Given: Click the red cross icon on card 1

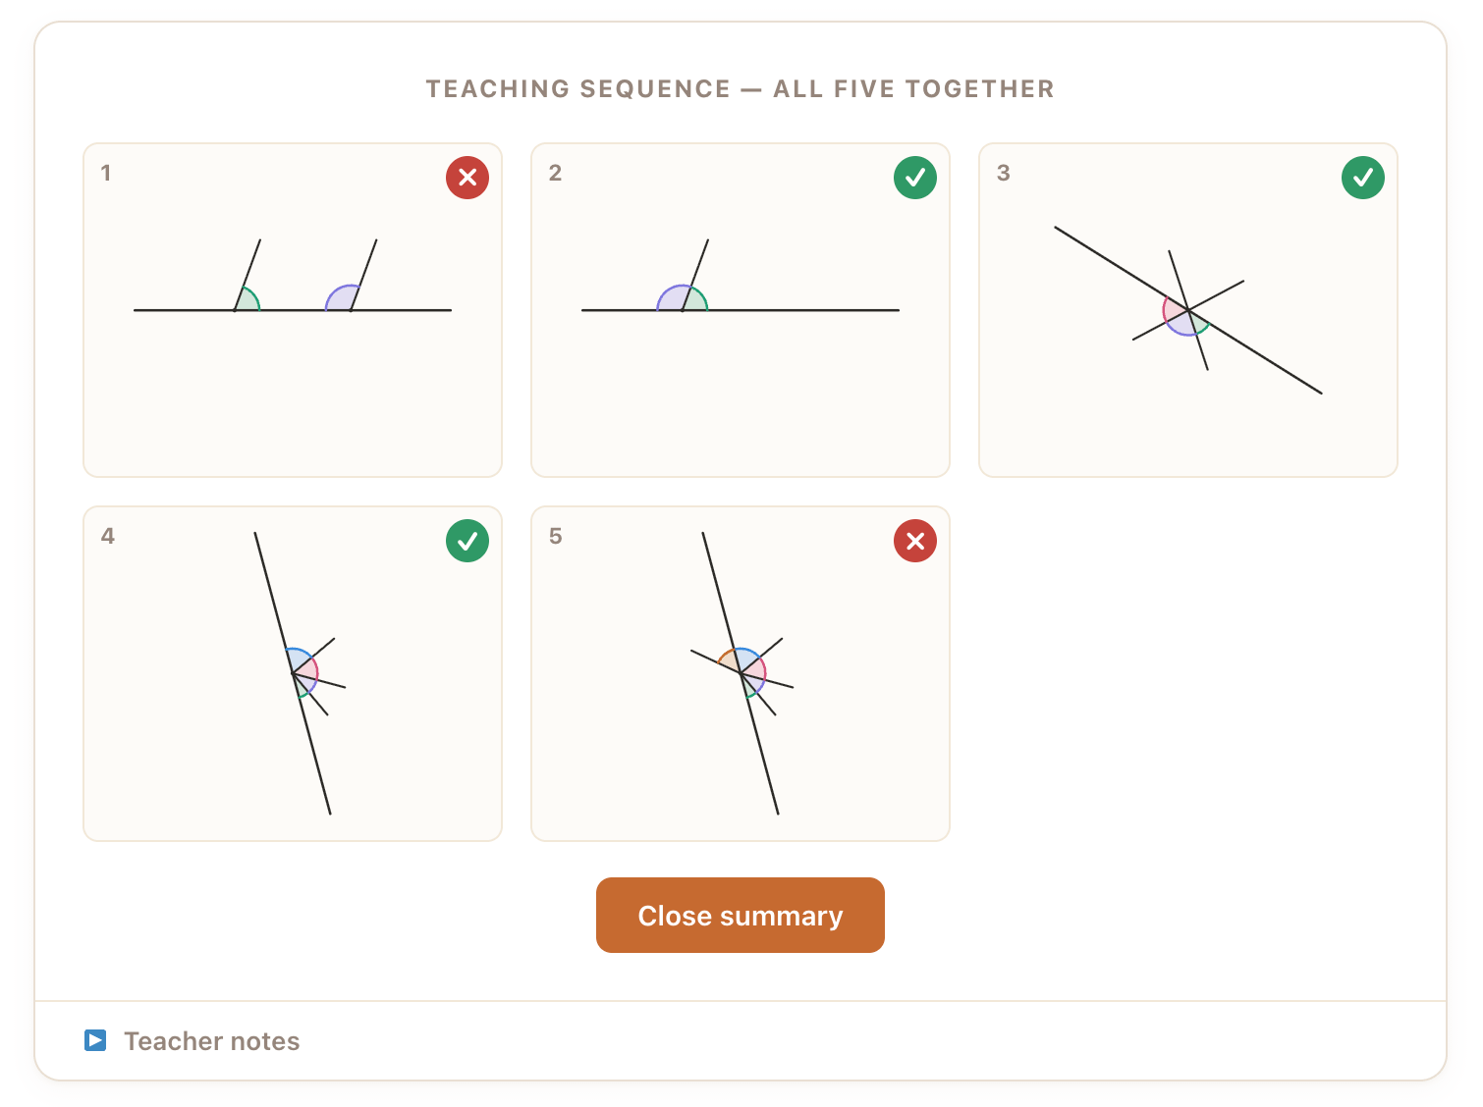Looking at the screenshot, I should (x=467, y=178).
